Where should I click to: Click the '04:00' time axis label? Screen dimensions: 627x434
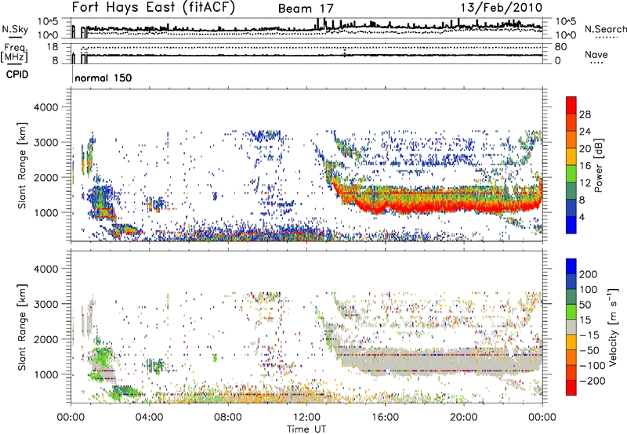[x=150, y=418]
